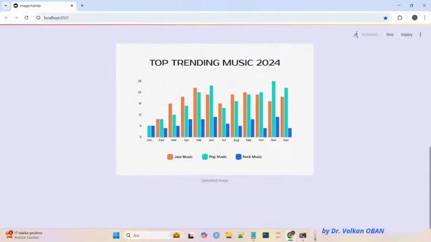
Task: Open the black command prompt icon
Action: pos(303,235)
